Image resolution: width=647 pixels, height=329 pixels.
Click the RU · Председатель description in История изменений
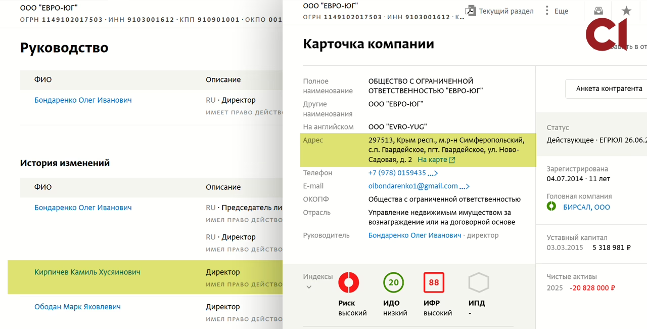[244, 208]
